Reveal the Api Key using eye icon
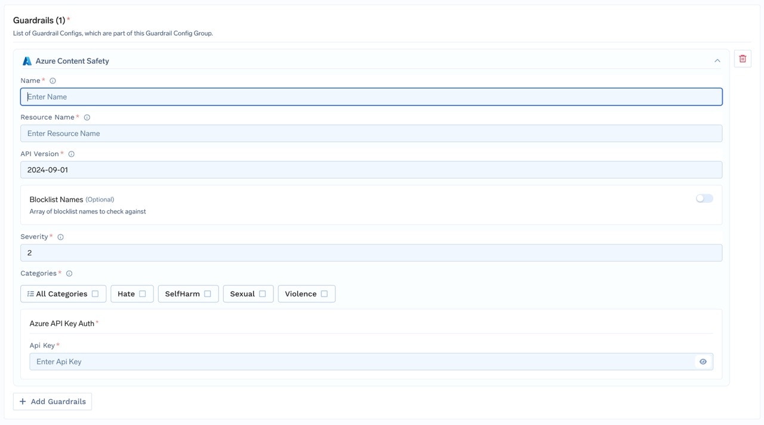The width and height of the screenshot is (764, 425). (703, 362)
